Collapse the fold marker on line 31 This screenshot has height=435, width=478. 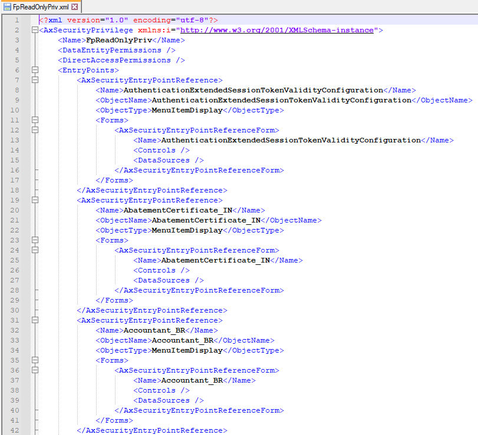coord(35,320)
